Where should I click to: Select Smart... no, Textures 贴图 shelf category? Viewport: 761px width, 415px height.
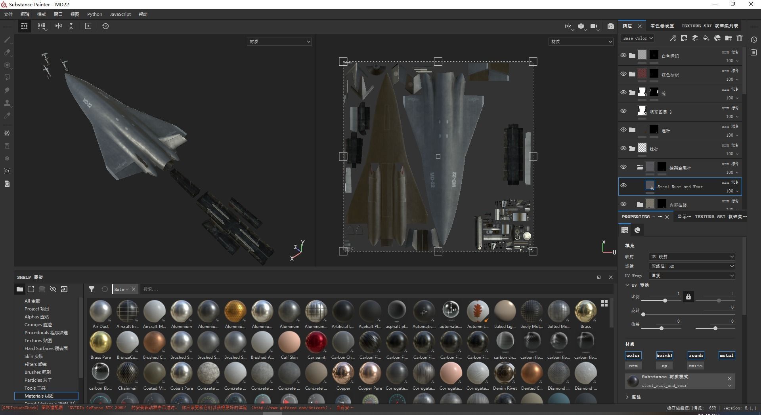click(38, 341)
